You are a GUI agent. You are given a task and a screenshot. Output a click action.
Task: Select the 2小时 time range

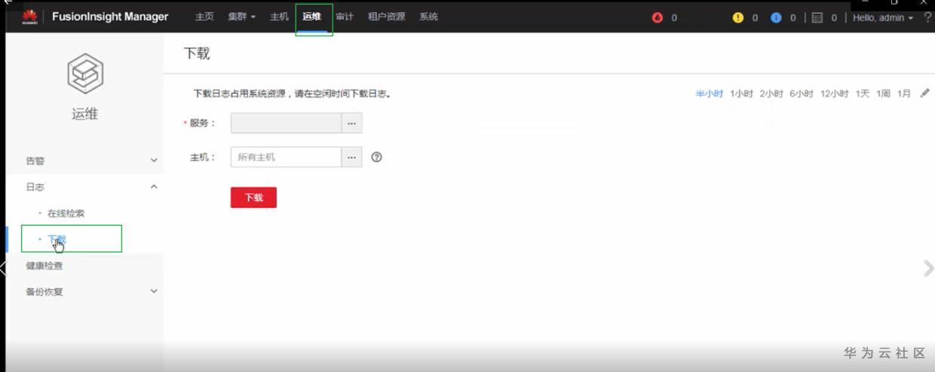pyautogui.click(x=771, y=93)
